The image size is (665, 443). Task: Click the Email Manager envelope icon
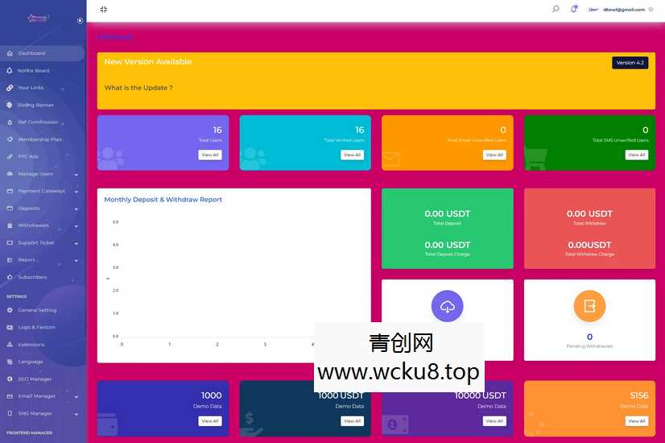10,396
